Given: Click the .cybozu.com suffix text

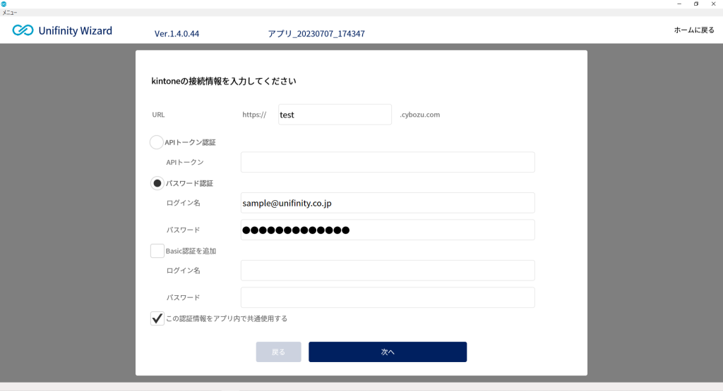Looking at the screenshot, I should tap(419, 115).
